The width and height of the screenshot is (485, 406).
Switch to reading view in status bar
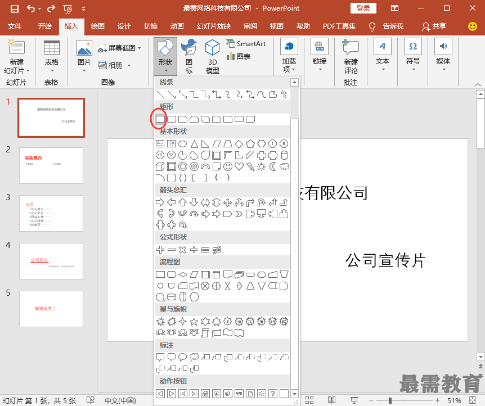tap(331, 400)
